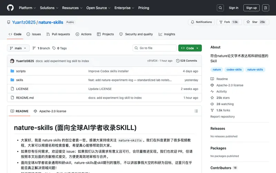Click the history clock icon by 528 Commits
This screenshot has height=173, width=276.
178,61
